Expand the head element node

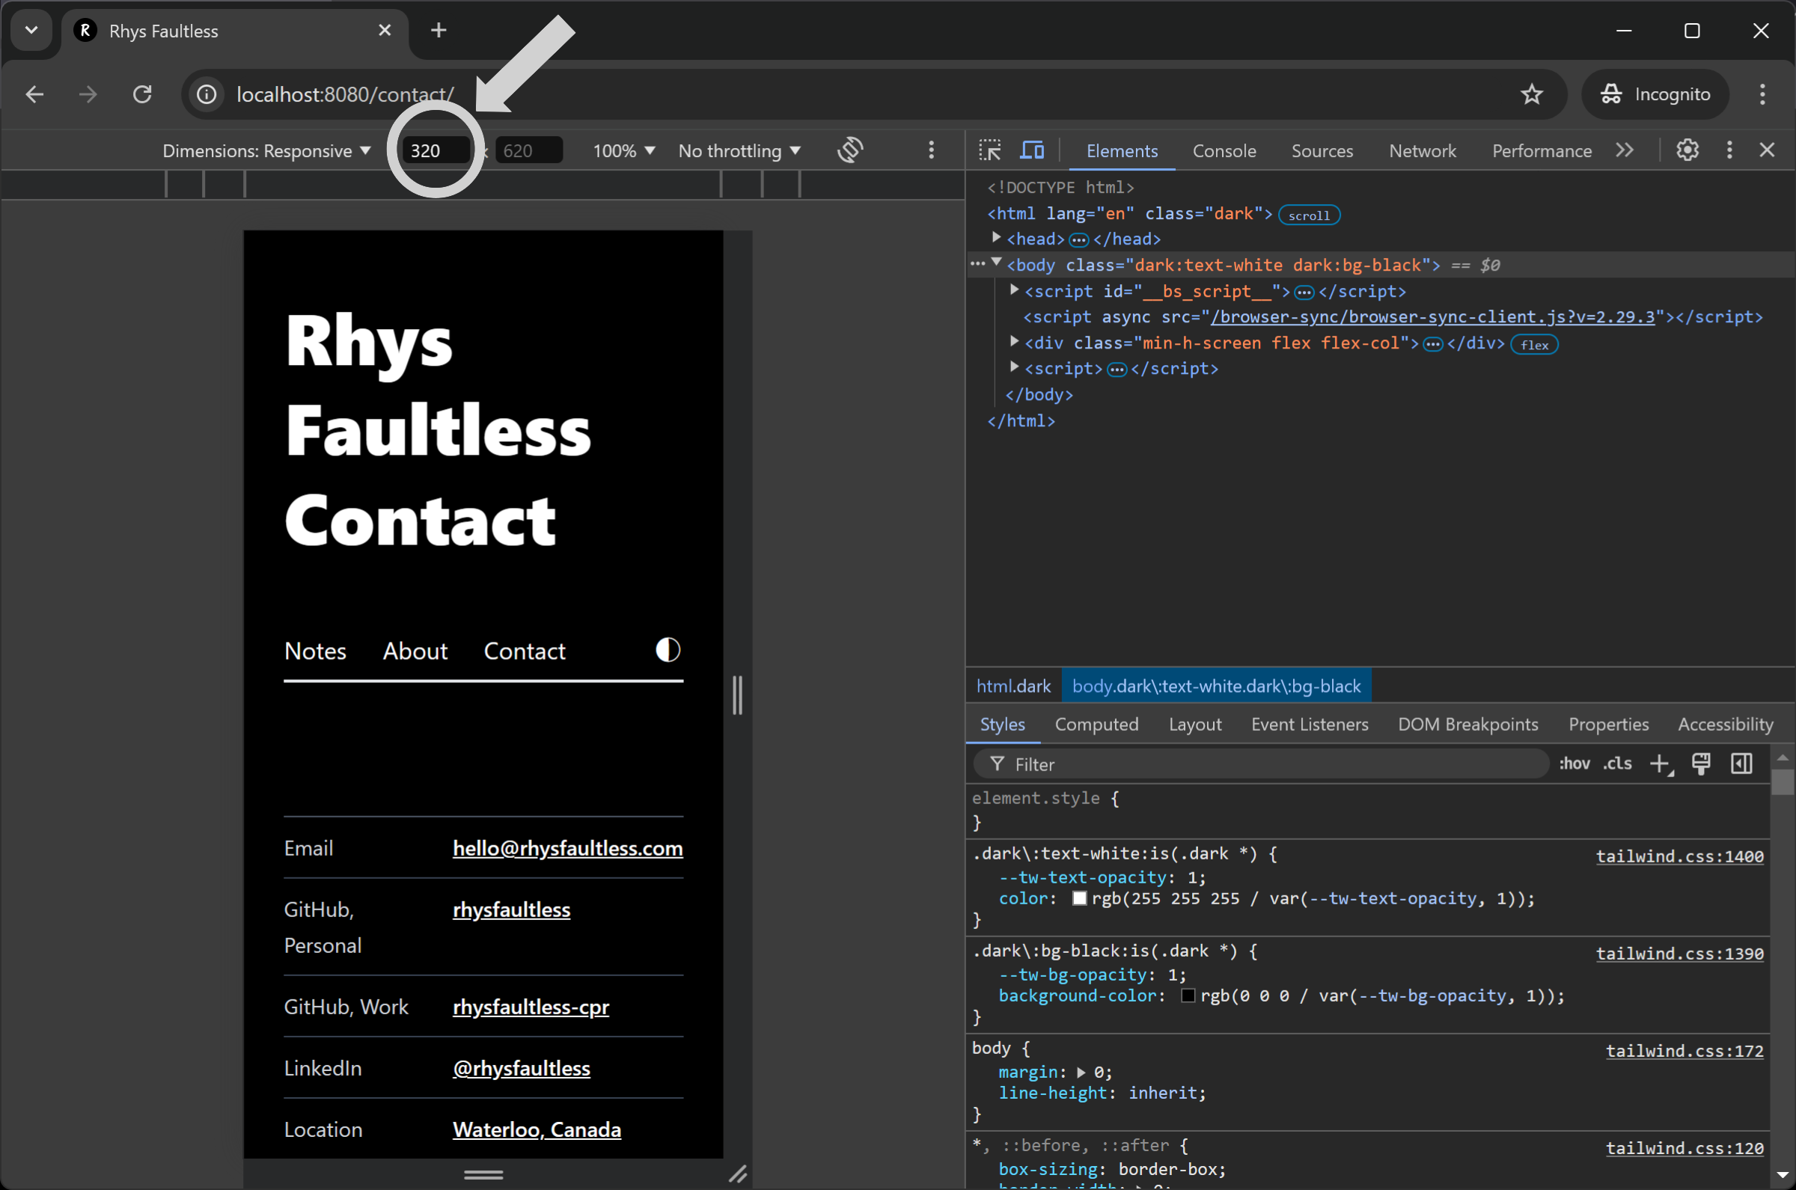tap(996, 238)
